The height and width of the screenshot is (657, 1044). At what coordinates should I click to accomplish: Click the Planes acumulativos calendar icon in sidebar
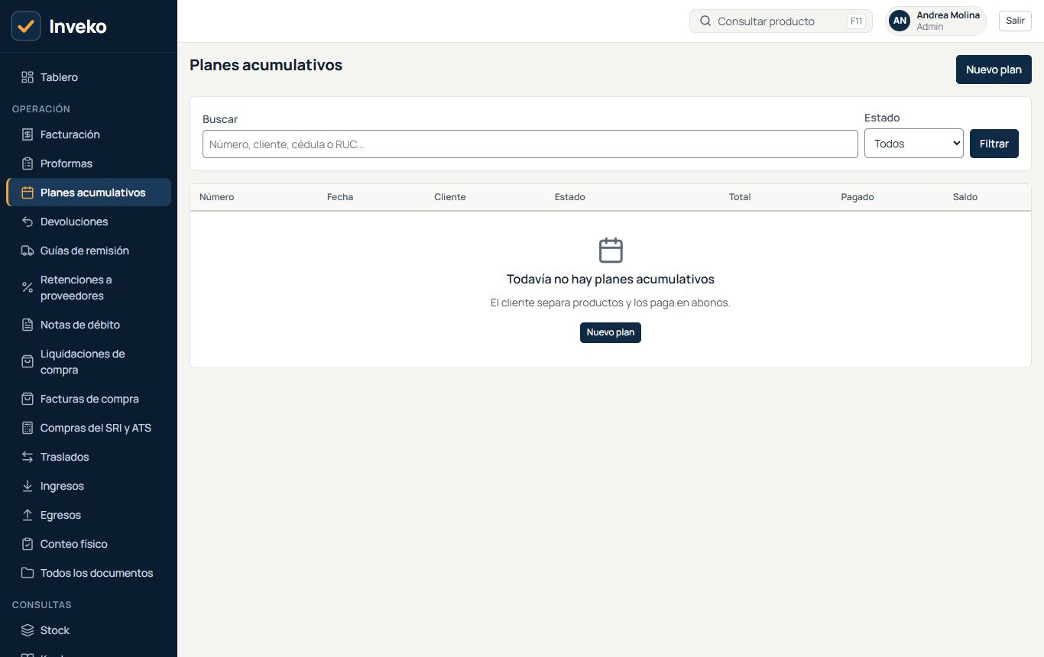pos(28,193)
